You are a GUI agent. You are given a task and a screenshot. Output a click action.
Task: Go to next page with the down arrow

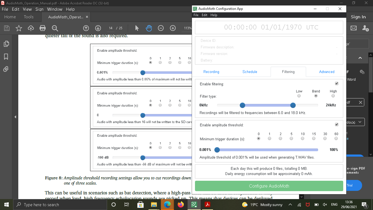click(x=98, y=28)
